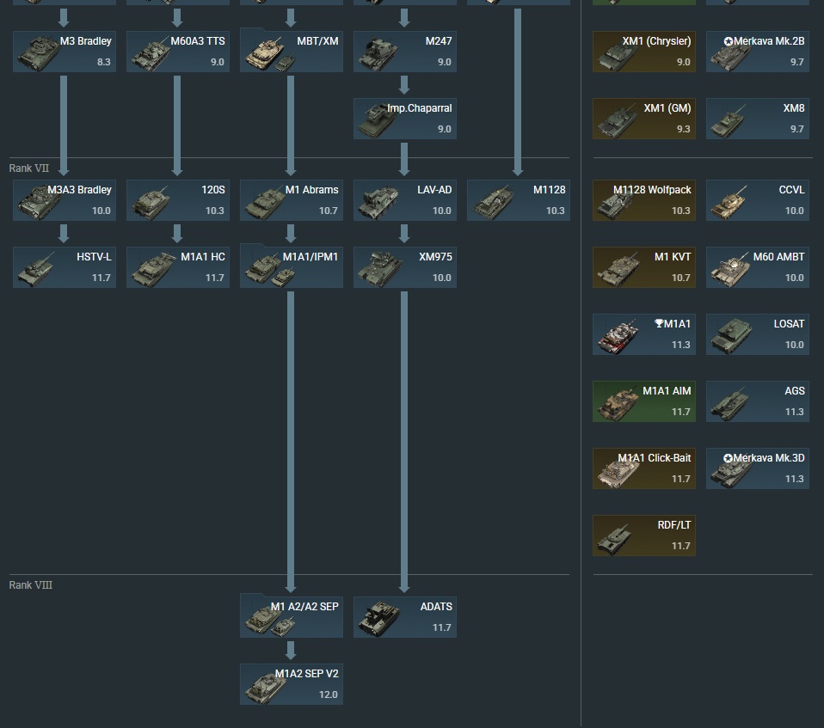Screen dimensions: 824x728
Task: Click the Rank VIII label
Action: point(30,585)
